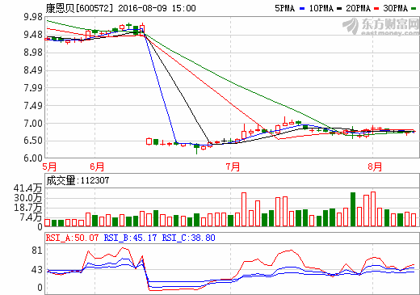Click the red 20PMA legend swatch

click(x=376, y=9)
